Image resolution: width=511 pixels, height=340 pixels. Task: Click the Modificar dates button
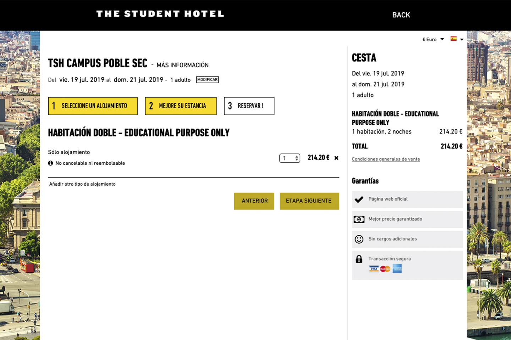(x=208, y=80)
